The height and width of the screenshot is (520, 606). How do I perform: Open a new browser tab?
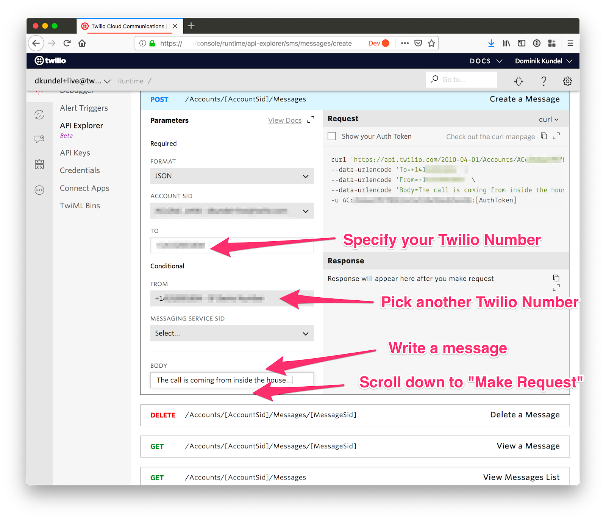(x=191, y=26)
